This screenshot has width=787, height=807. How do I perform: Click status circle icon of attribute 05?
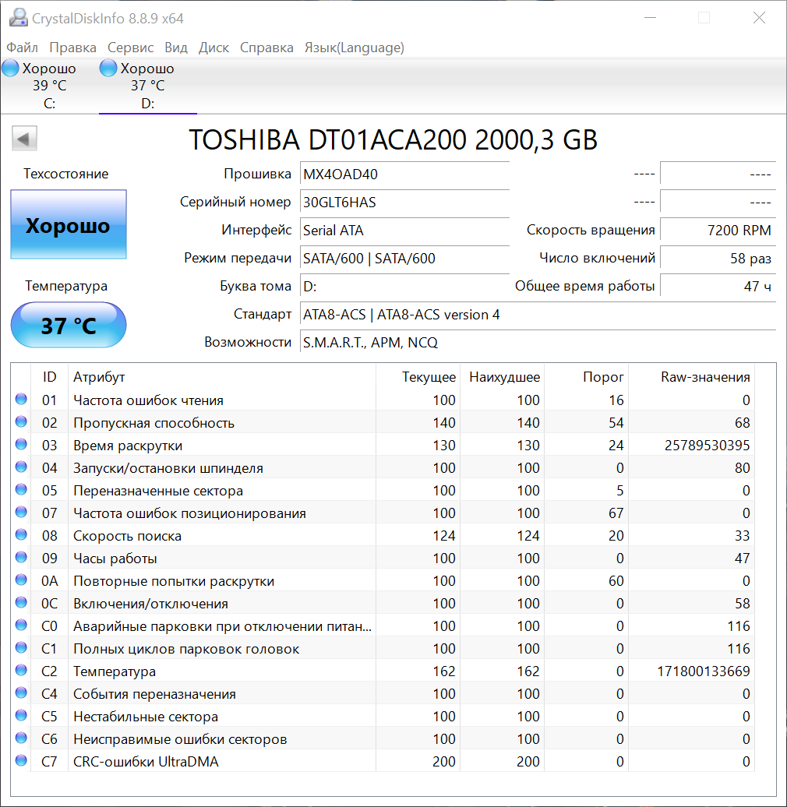[21, 491]
